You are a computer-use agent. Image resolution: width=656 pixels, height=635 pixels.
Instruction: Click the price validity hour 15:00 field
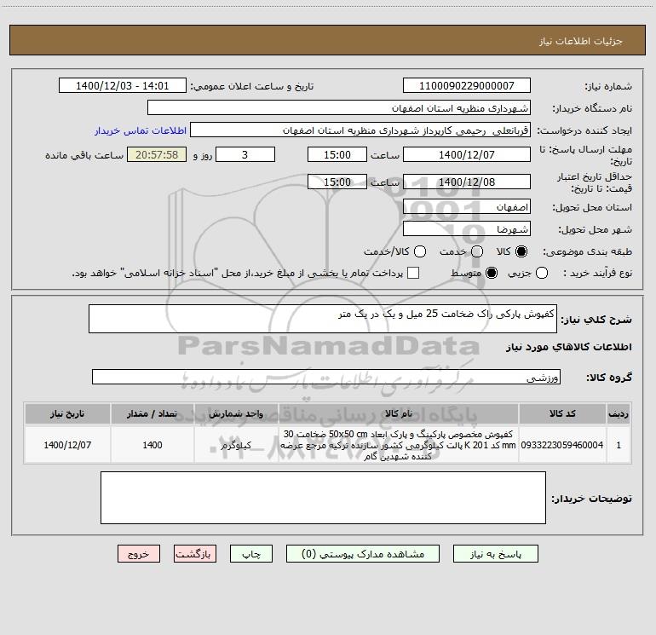[x=337, y=182]
